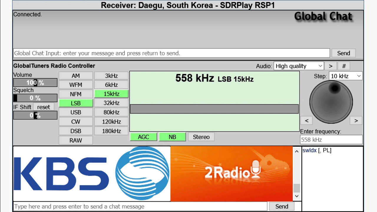Click the chat scrollbar down arrow
Image resolution: width=377 pixels, height=212 pixels.
[297, 196]
